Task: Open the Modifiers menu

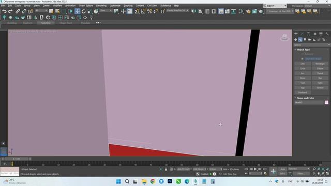Action: pyautogui.click(x=57, y=6)
